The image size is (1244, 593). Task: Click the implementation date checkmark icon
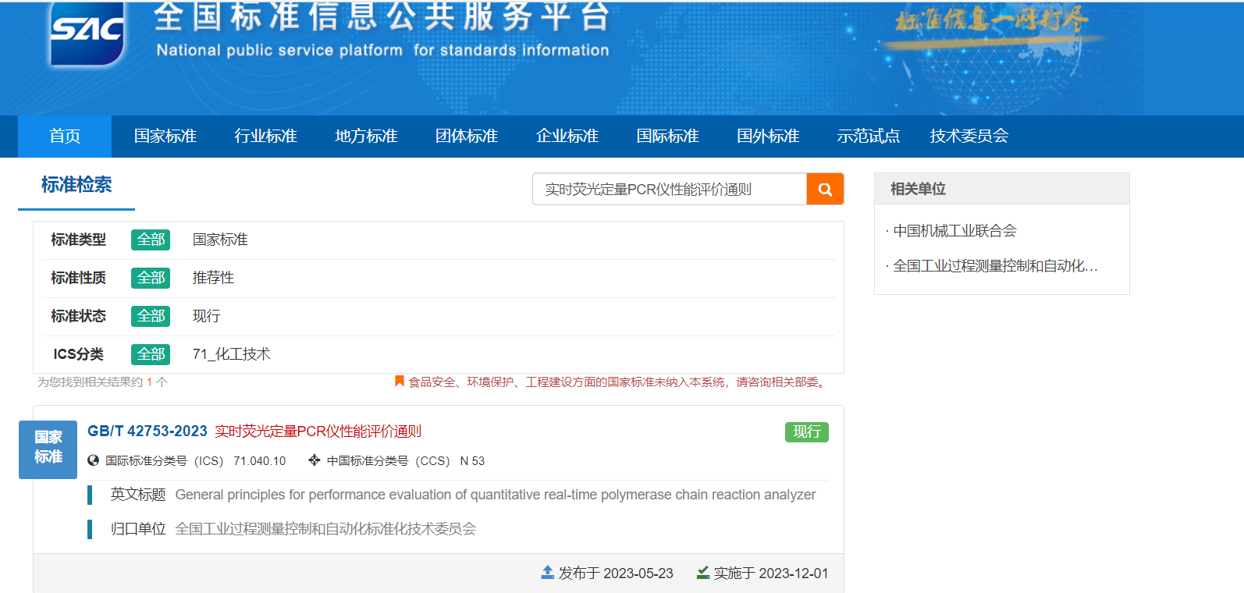(x=703, y=573)
